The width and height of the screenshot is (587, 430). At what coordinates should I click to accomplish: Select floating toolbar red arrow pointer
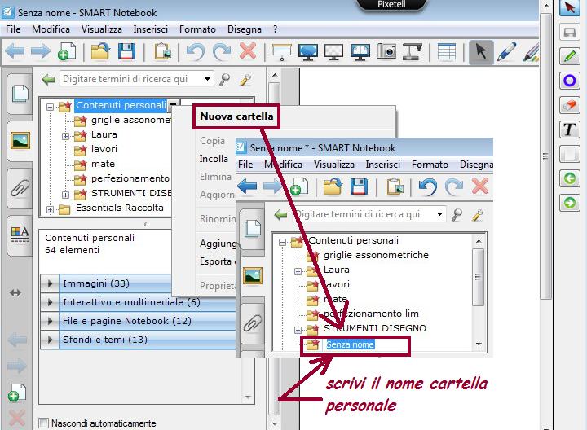[x=570, y=7]
